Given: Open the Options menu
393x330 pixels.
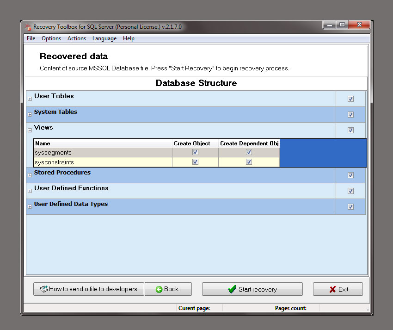Looking at the screenshot, I should coord(51,38).
